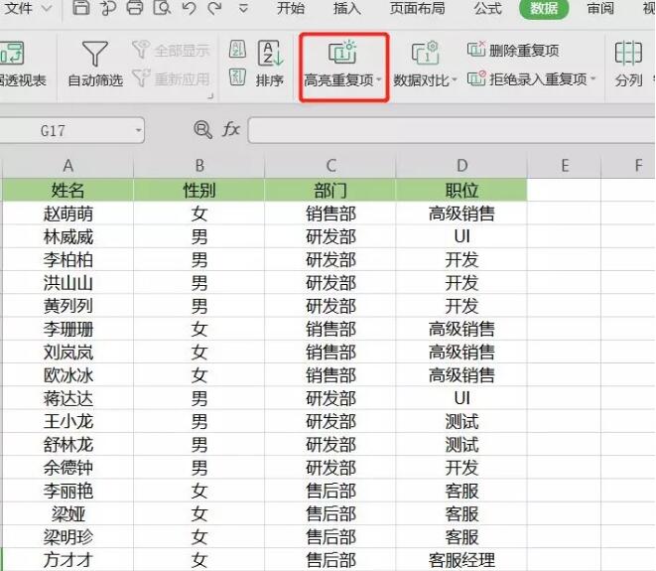The width and height of the screenshot is (656, 571).
Task: Select the cell 洪山山
Action: [67, 283]
